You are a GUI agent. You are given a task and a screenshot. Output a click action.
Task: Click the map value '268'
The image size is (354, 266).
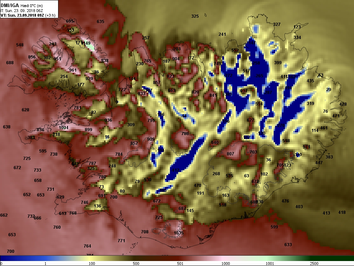(216, 174)
